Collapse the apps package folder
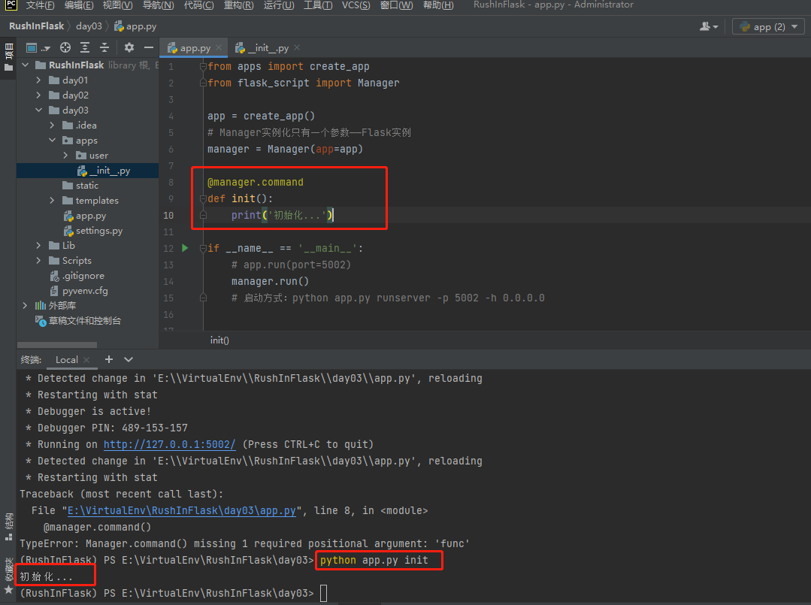 [53, 140]
